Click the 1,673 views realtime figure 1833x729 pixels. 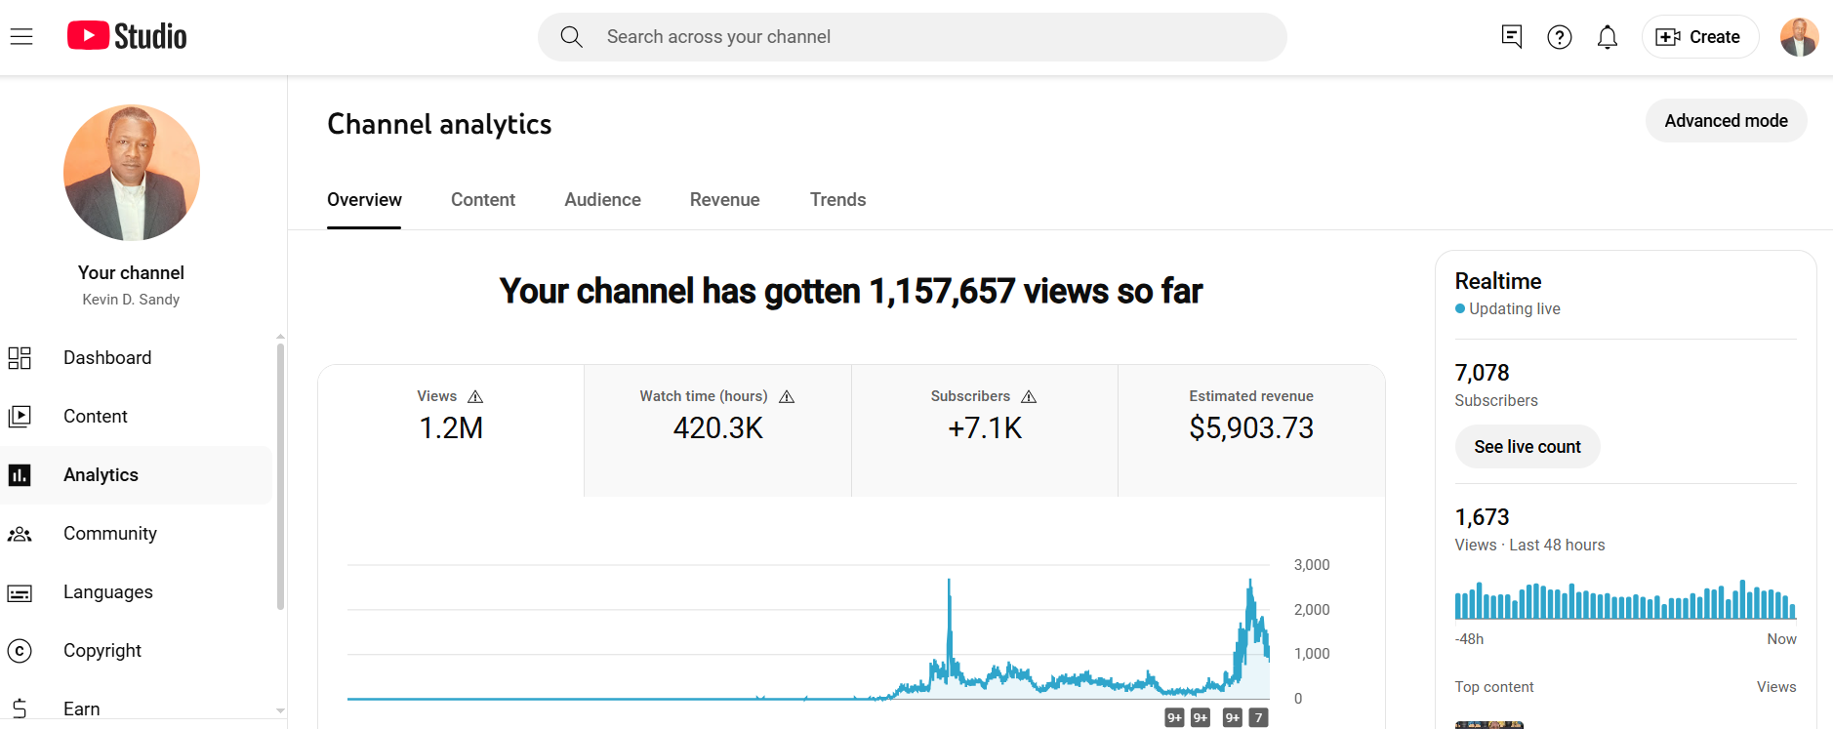[x=1482, y=517]
